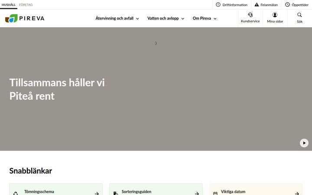Click the Öppettider clock icon
The height and width of the screenshot is (195, 312).
pos(287,5)
